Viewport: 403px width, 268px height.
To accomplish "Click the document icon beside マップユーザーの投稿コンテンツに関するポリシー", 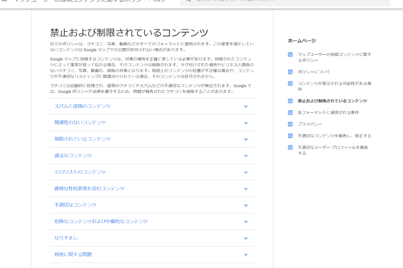I will click(290, 54).
